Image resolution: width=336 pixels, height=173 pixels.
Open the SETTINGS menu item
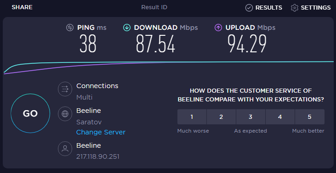click(x=316, y=8)
